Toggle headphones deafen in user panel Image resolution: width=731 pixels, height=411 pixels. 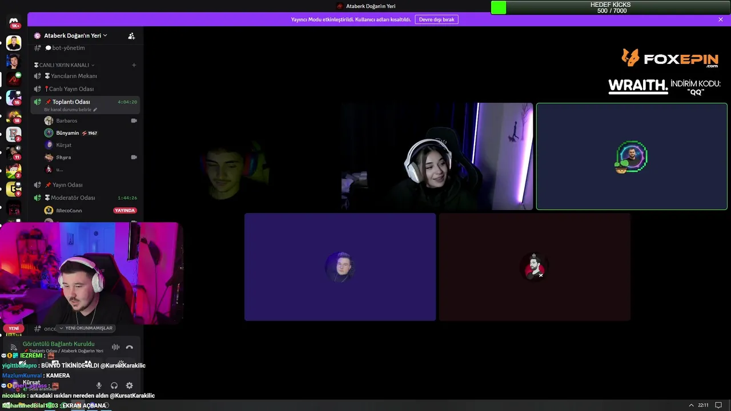click(114, 386)
